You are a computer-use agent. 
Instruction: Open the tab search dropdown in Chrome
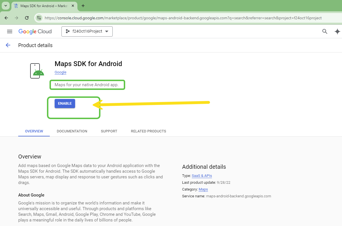tap(5, 6)
